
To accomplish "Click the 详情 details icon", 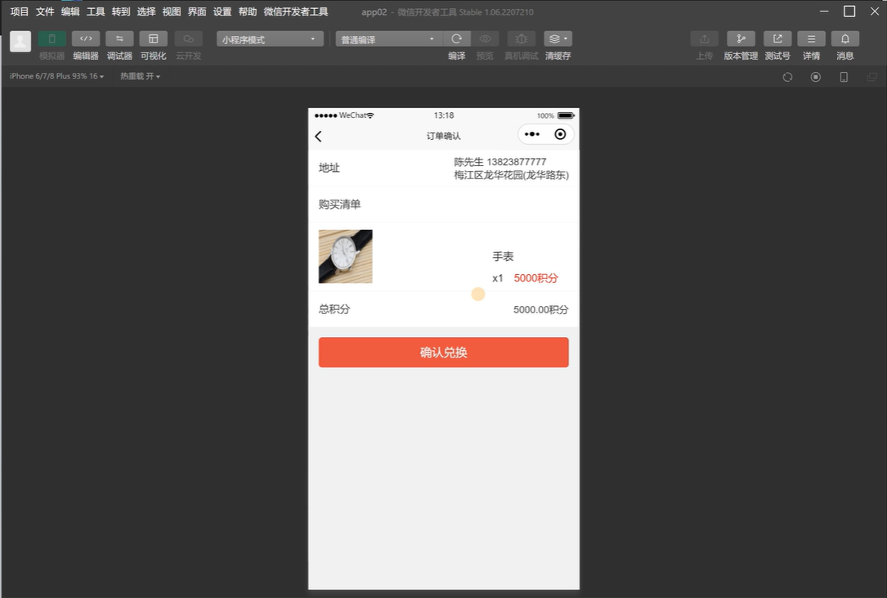I will pos(811,39).
